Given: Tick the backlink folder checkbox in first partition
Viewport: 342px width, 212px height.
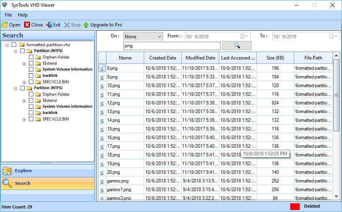Looking at the screenshot, I should coord(31,76).
